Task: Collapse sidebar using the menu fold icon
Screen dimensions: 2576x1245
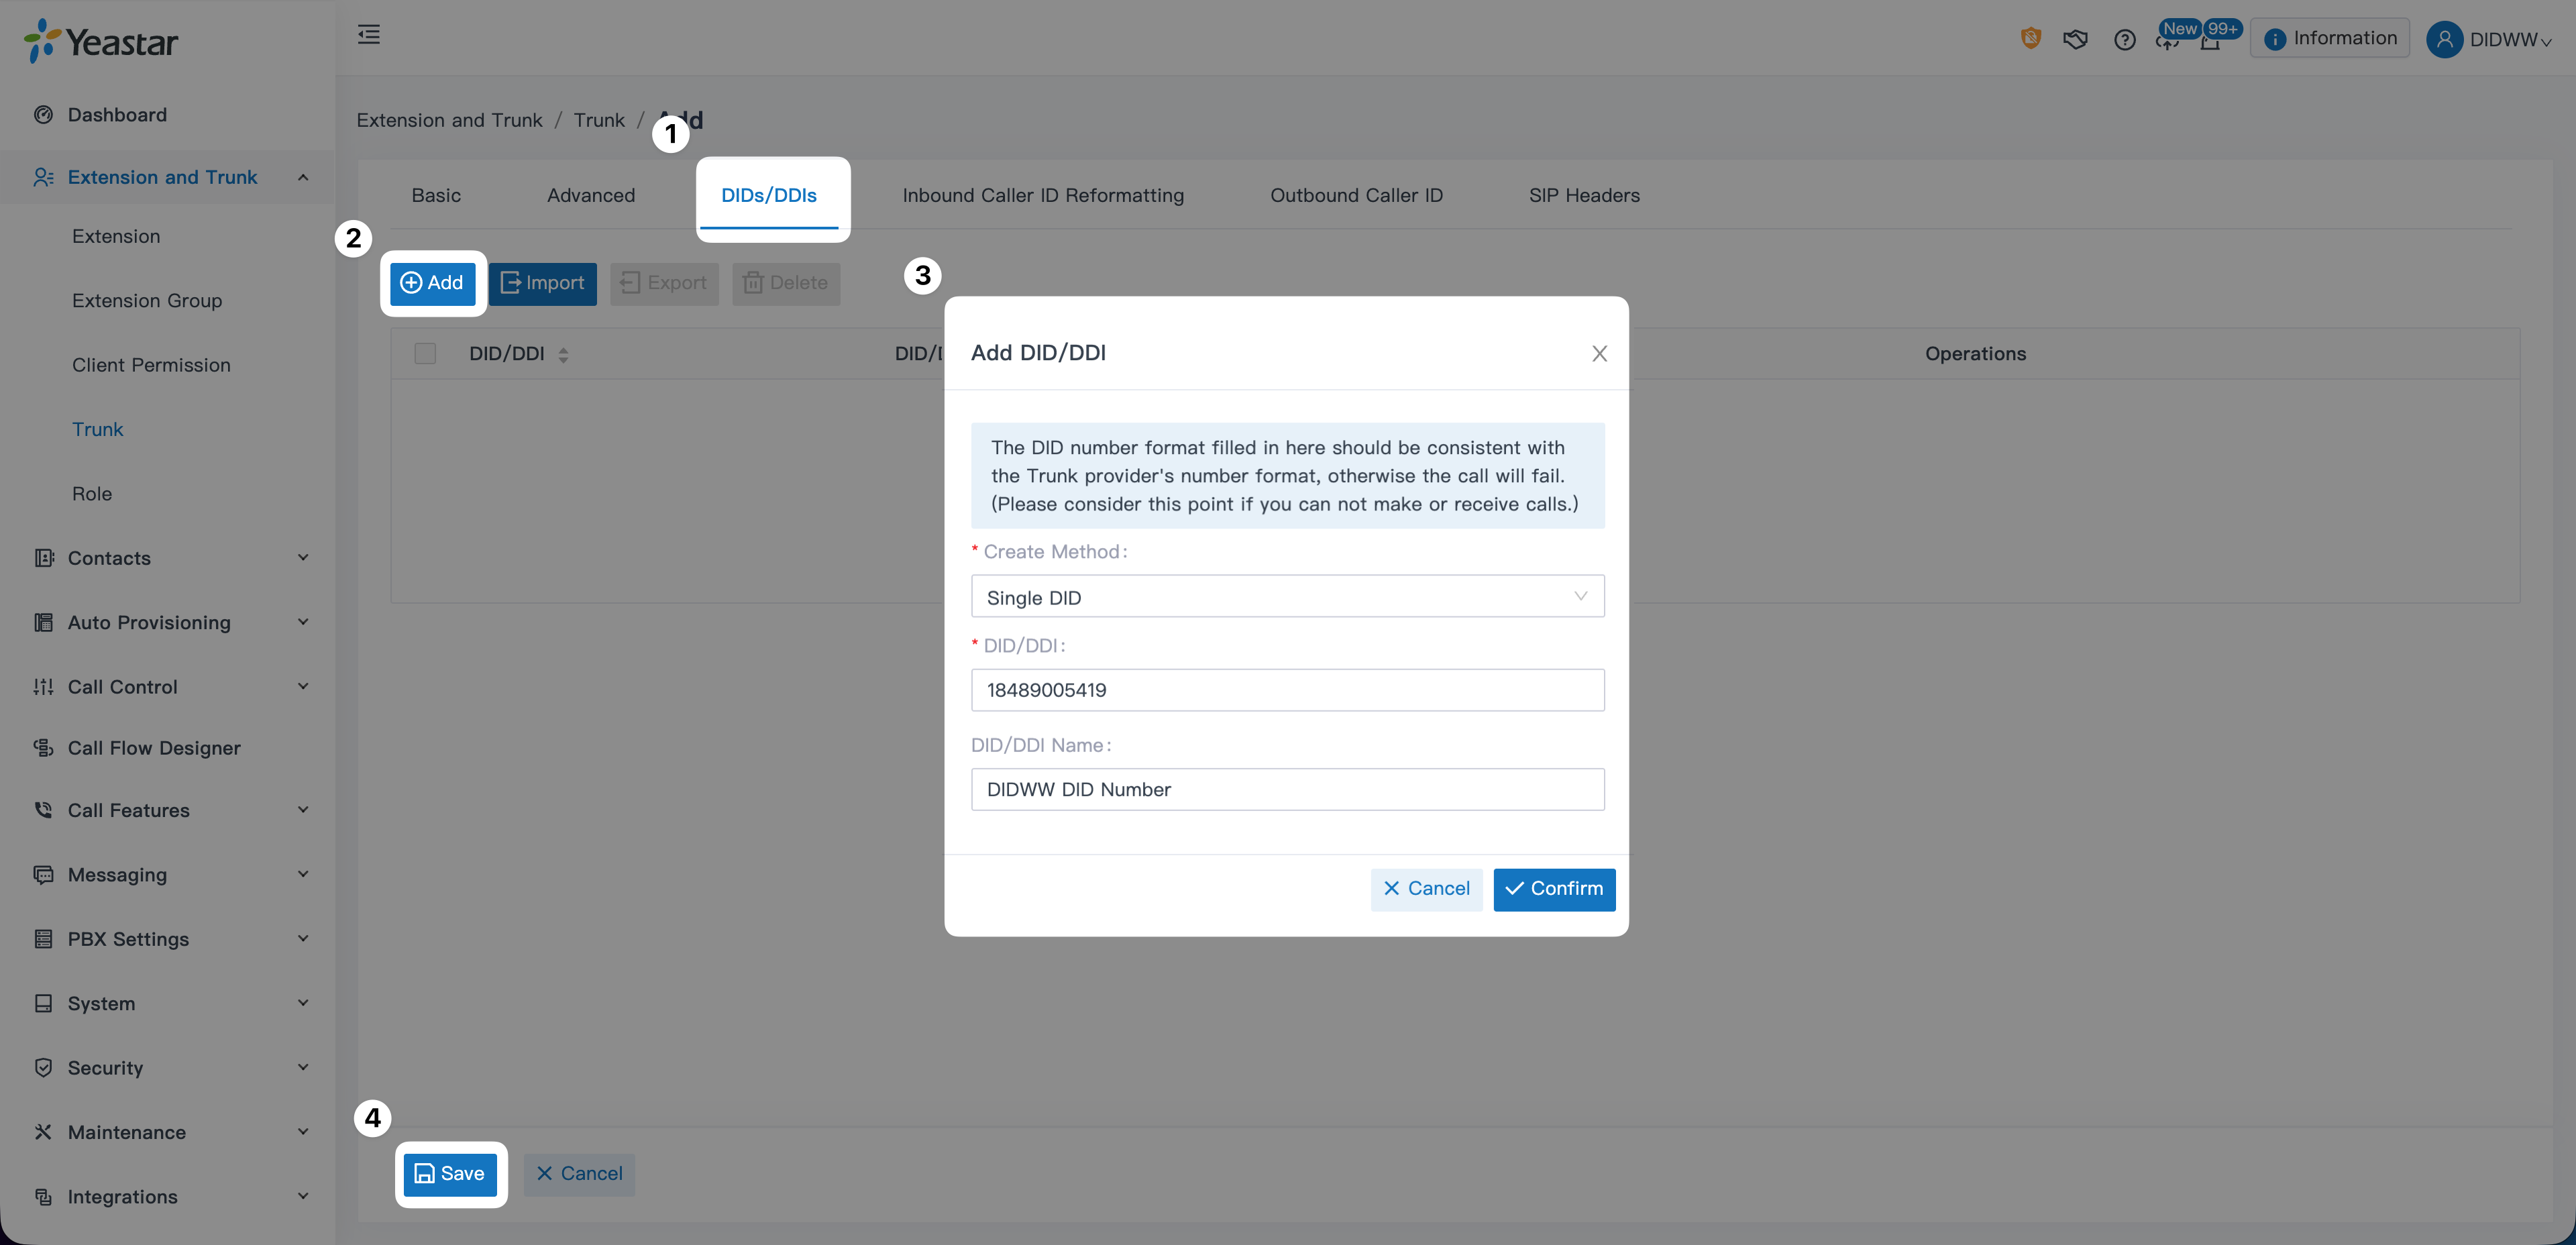Action: (x=369, y=35)
